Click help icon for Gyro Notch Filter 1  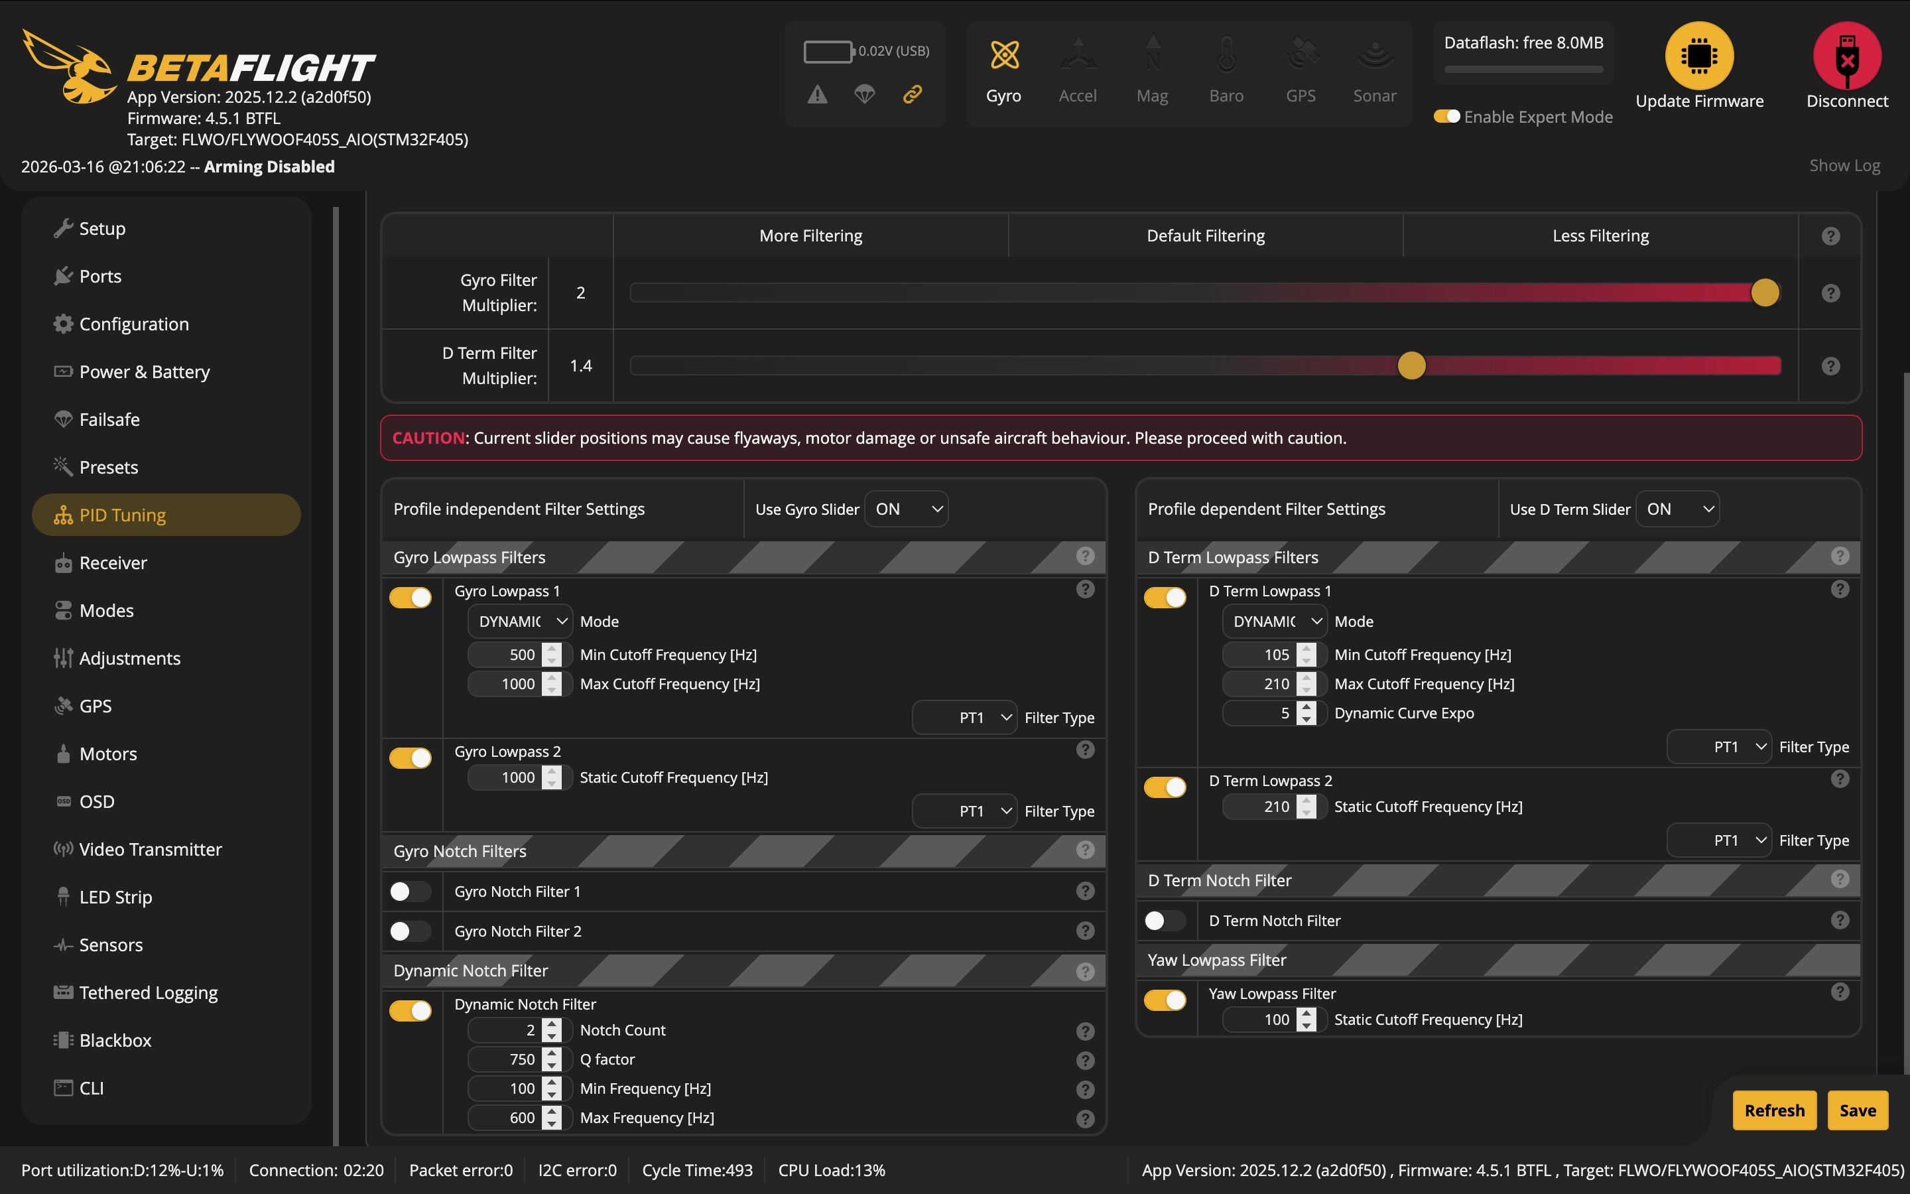(1085, 892)
